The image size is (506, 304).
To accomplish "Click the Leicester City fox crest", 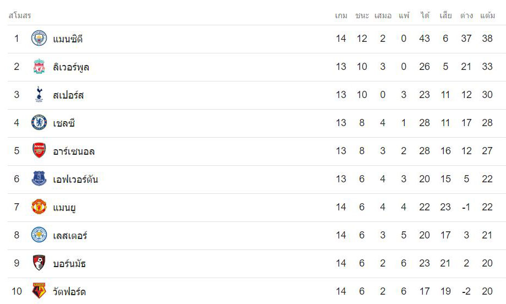I will click(39, 235).
